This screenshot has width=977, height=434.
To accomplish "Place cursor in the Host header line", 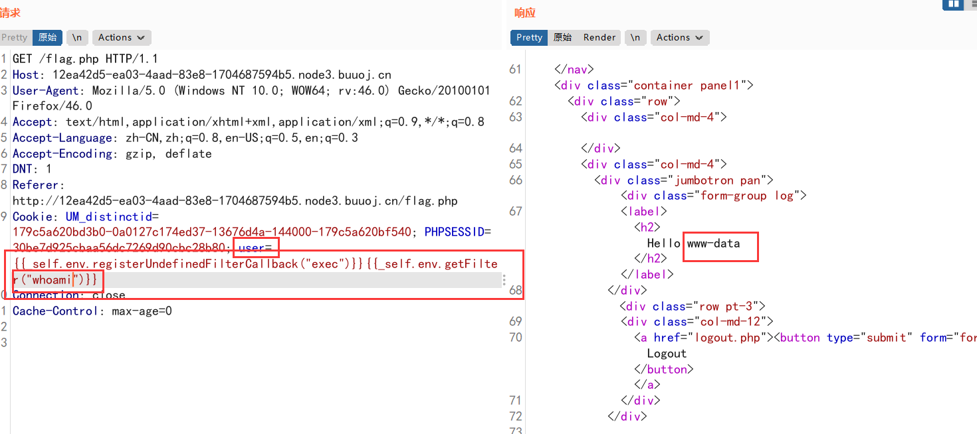I will [x=202, y=75].
